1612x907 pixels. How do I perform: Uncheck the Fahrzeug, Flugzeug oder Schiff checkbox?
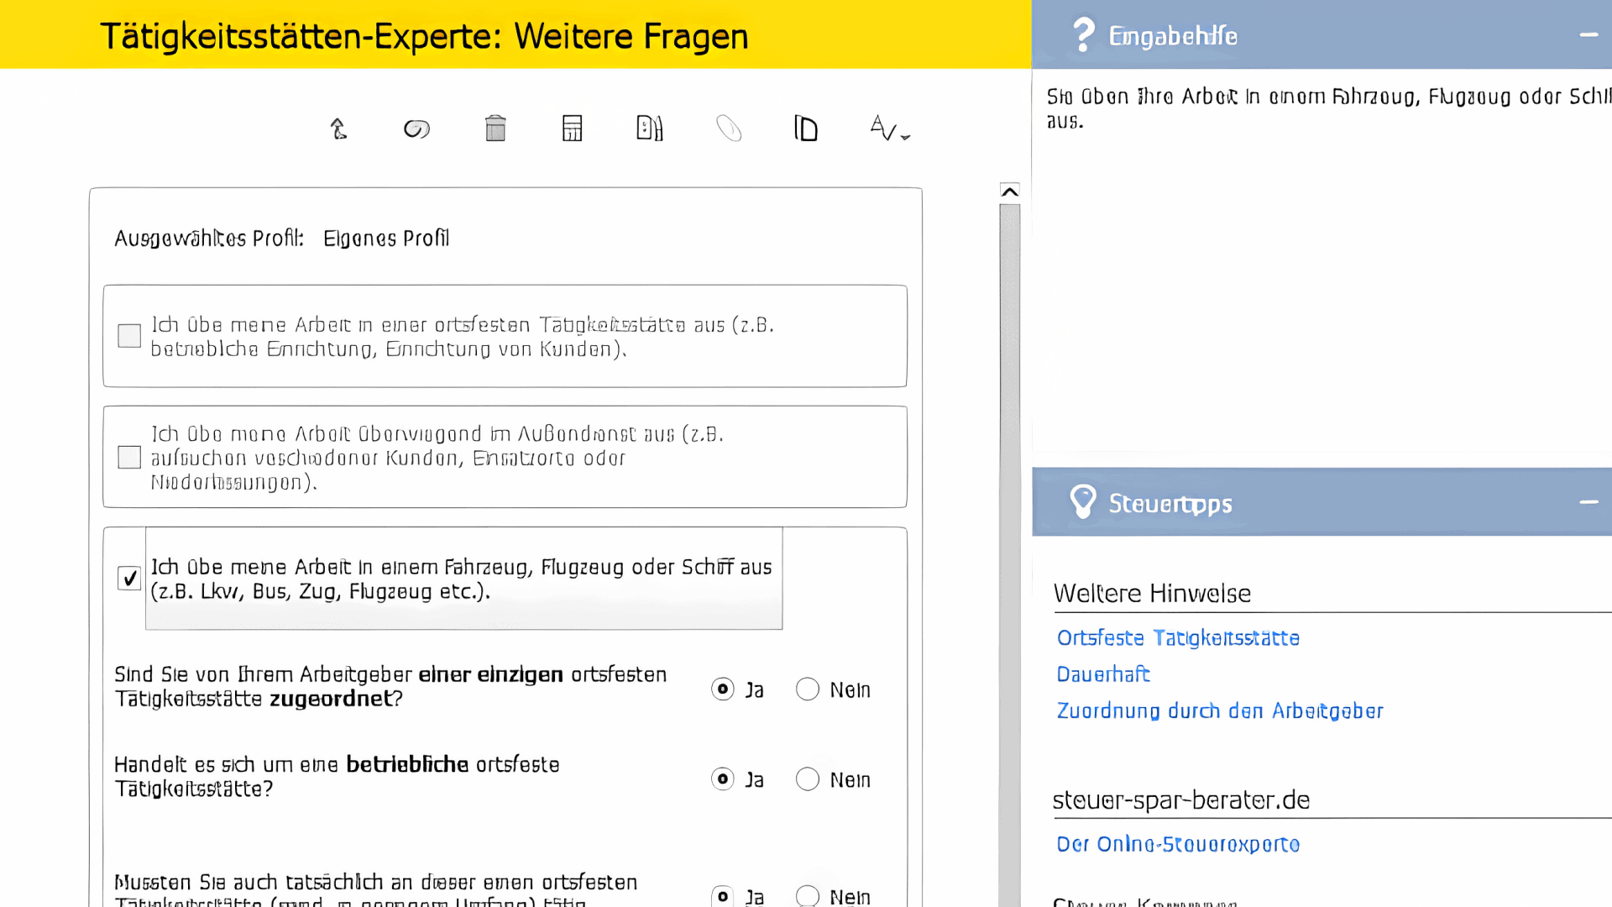click(128, 579)
